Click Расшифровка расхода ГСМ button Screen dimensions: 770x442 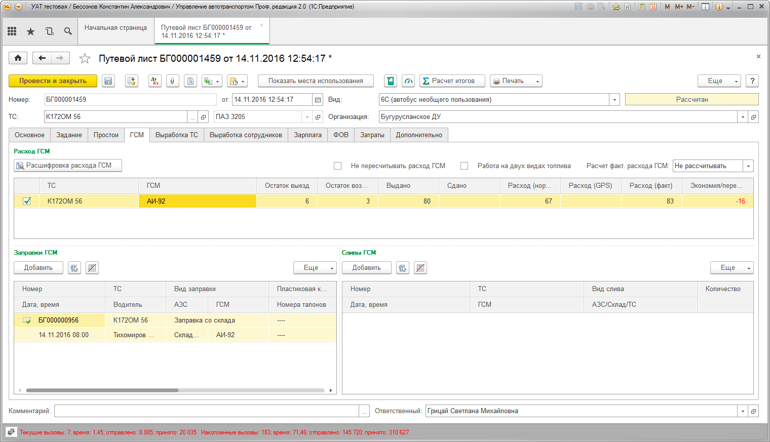tap(68, 166)
